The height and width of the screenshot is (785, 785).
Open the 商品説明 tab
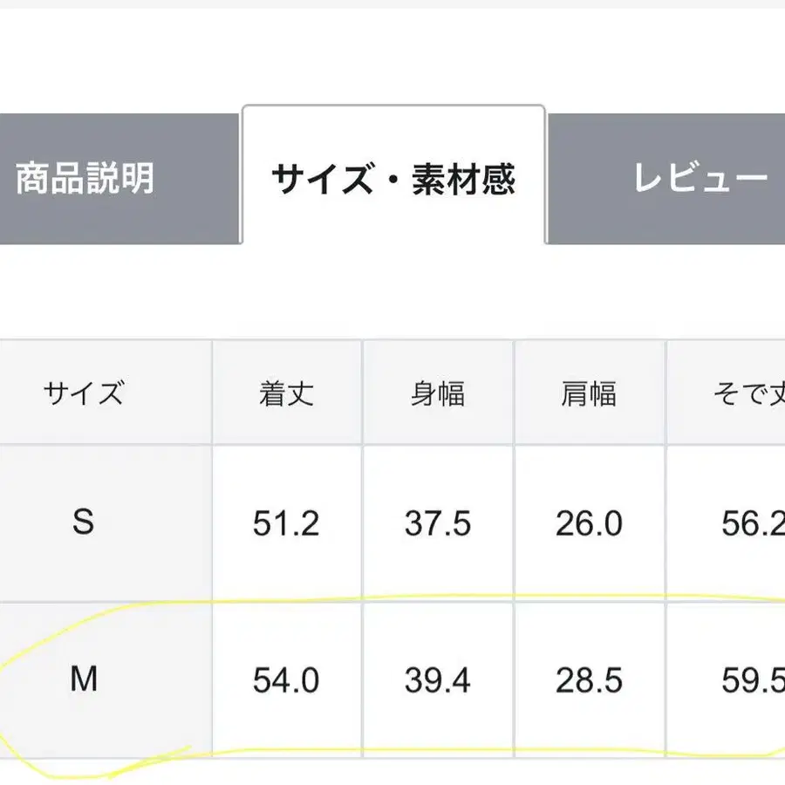click(x=85, y=179)
